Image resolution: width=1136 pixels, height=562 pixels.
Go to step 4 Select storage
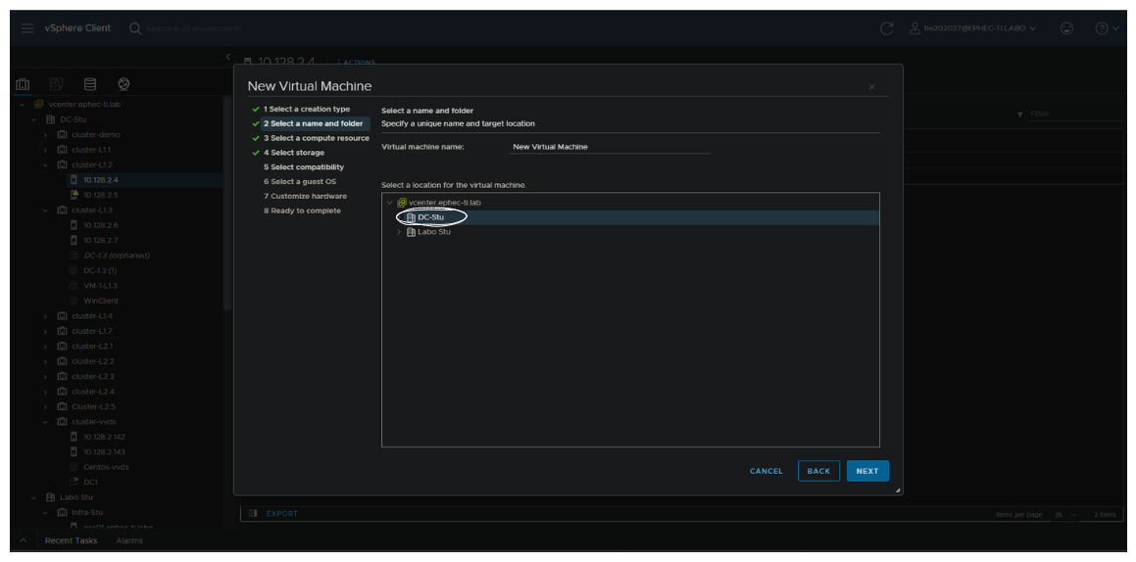[x=293, y=153]
